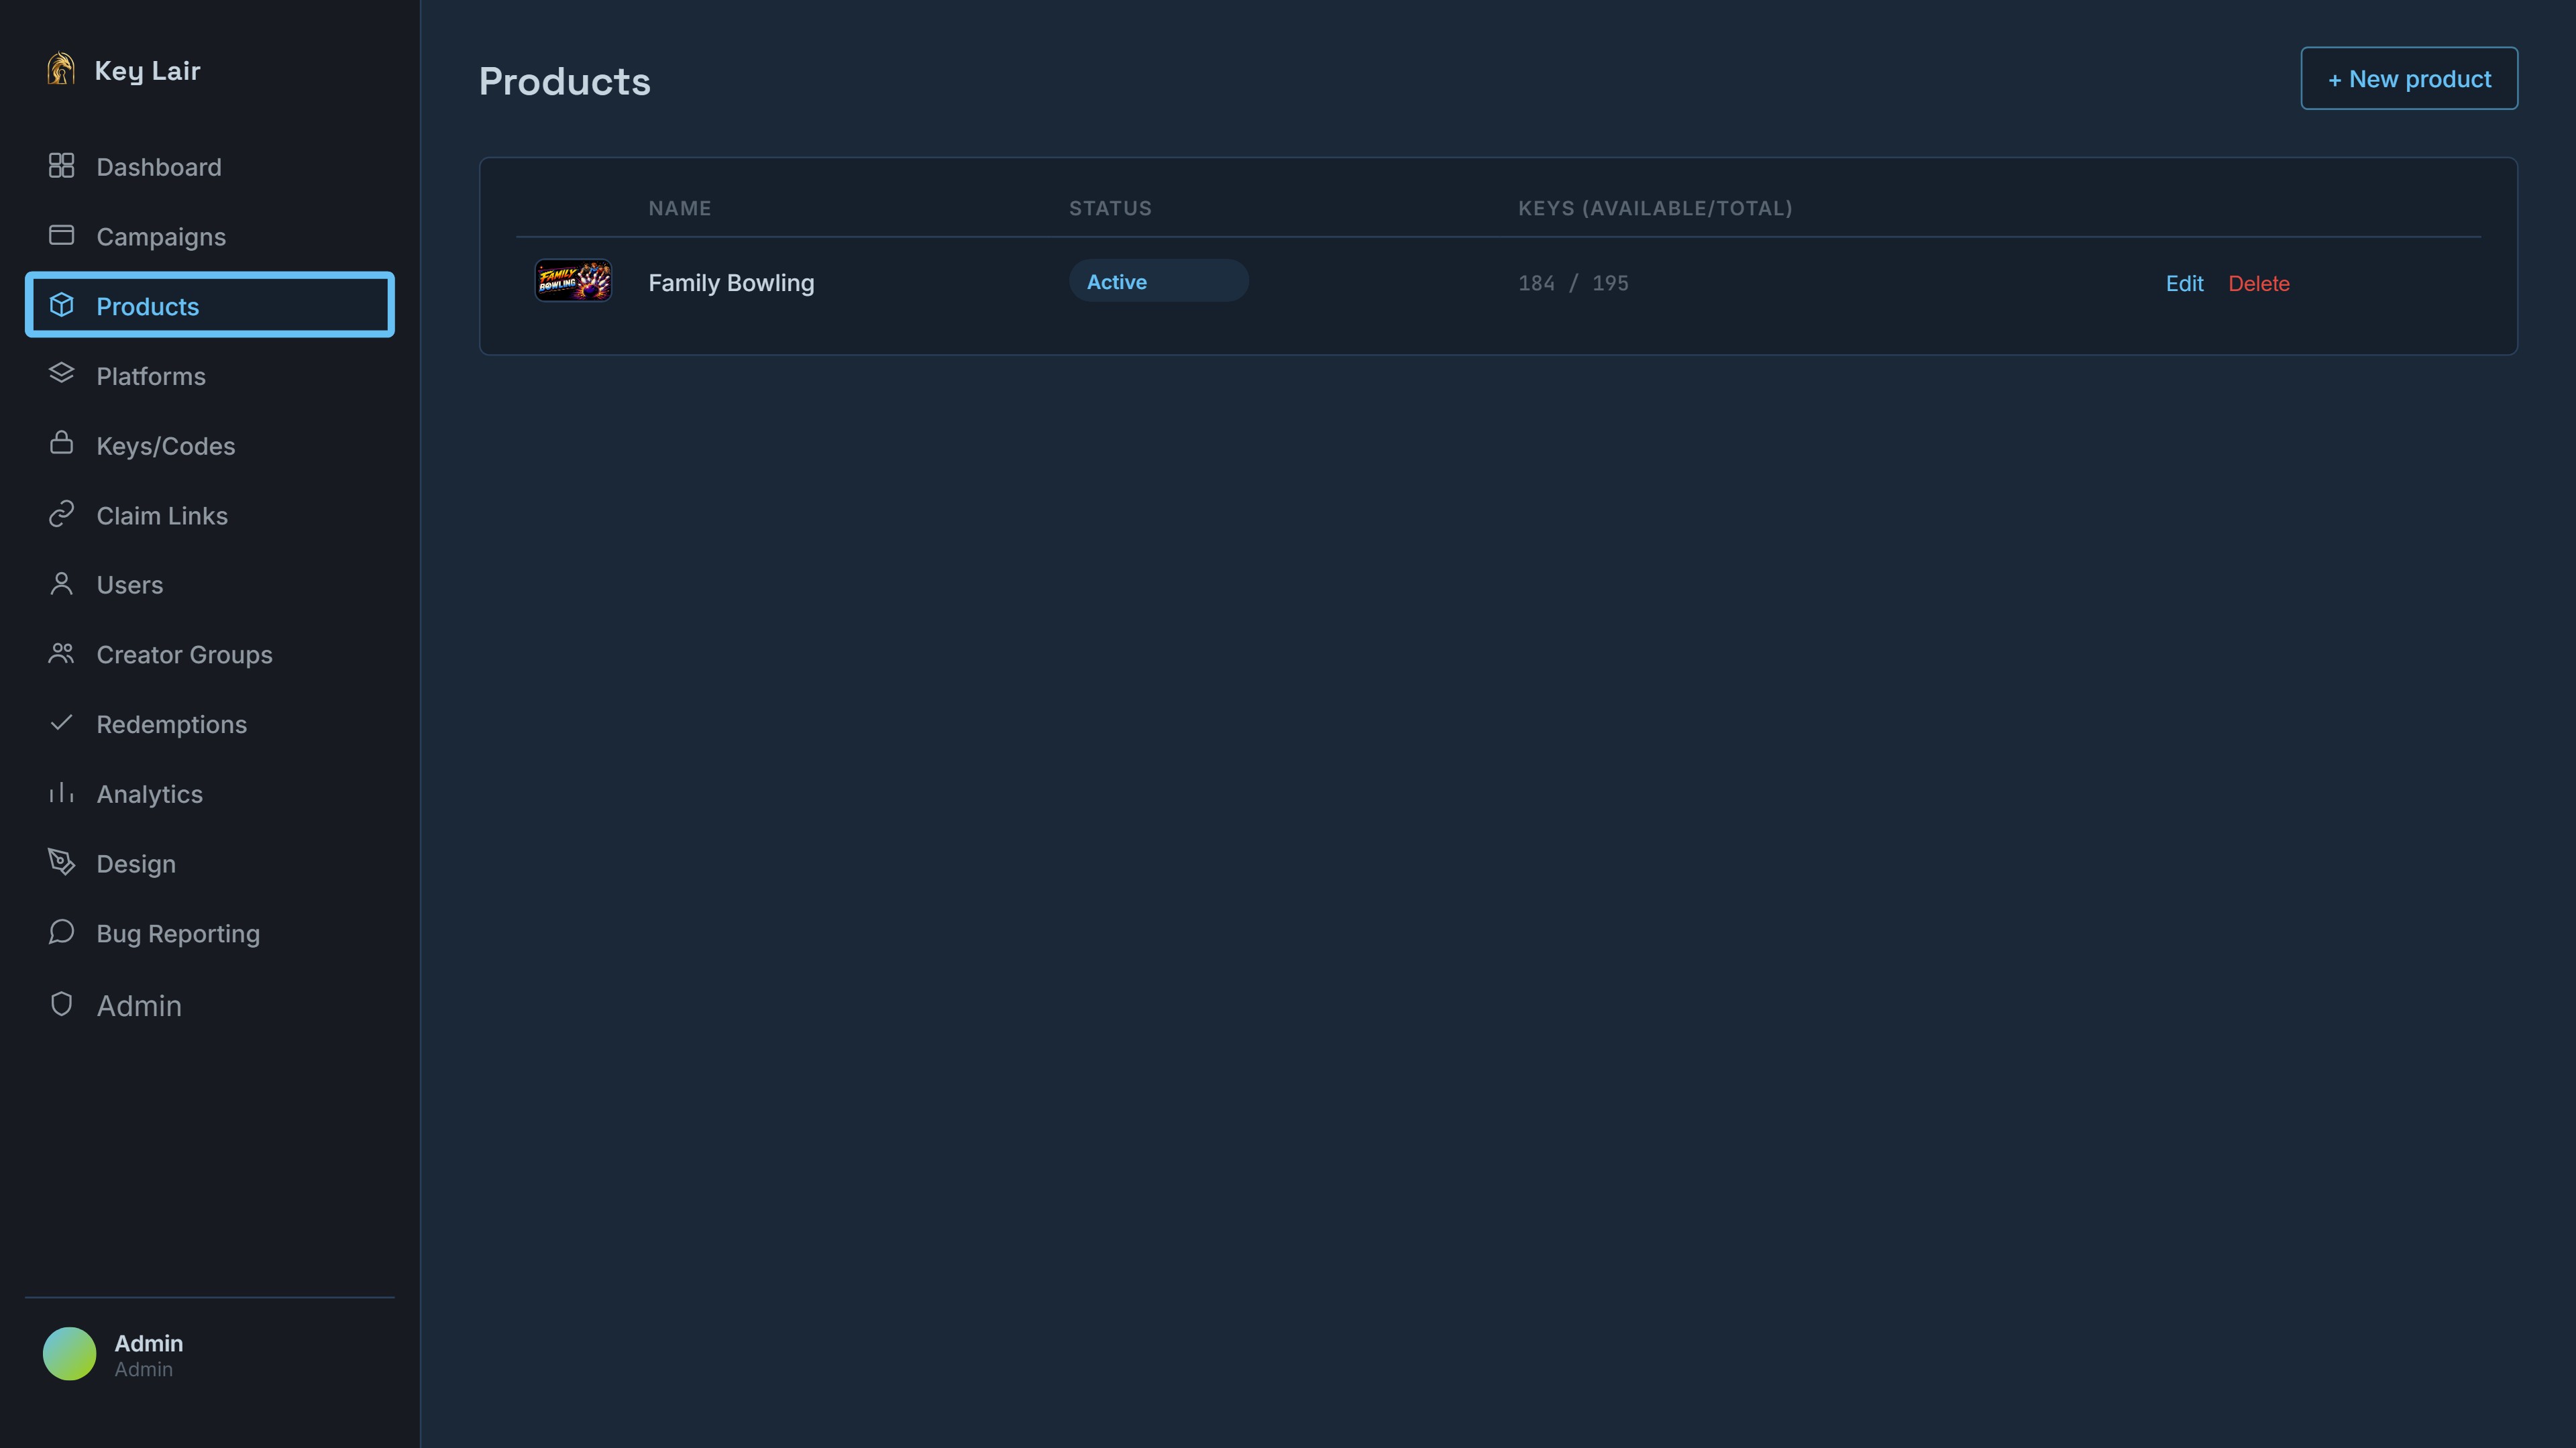Screen dimensions: 2576x1448
Task: Click the Admin shield icon
Action: 61,1004
